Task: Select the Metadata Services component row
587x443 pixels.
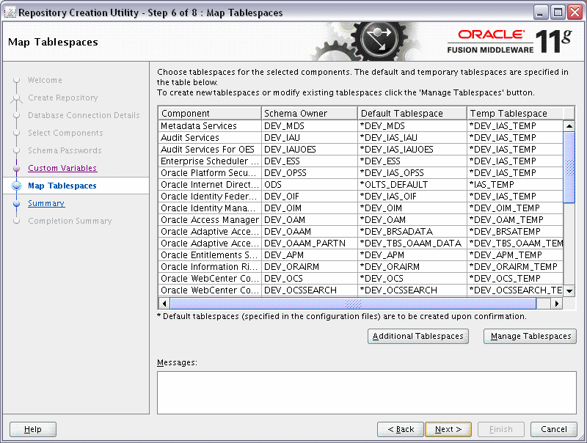Action: tap(209, 125)
